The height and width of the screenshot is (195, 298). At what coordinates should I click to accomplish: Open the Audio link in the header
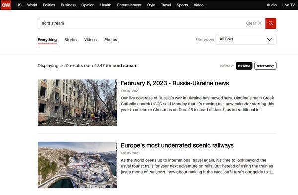271,5
